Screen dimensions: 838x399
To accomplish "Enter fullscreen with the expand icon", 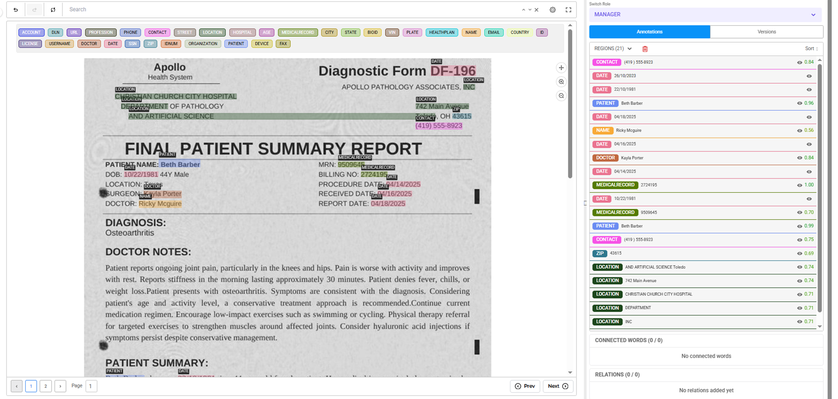I will tap(568, 10).
